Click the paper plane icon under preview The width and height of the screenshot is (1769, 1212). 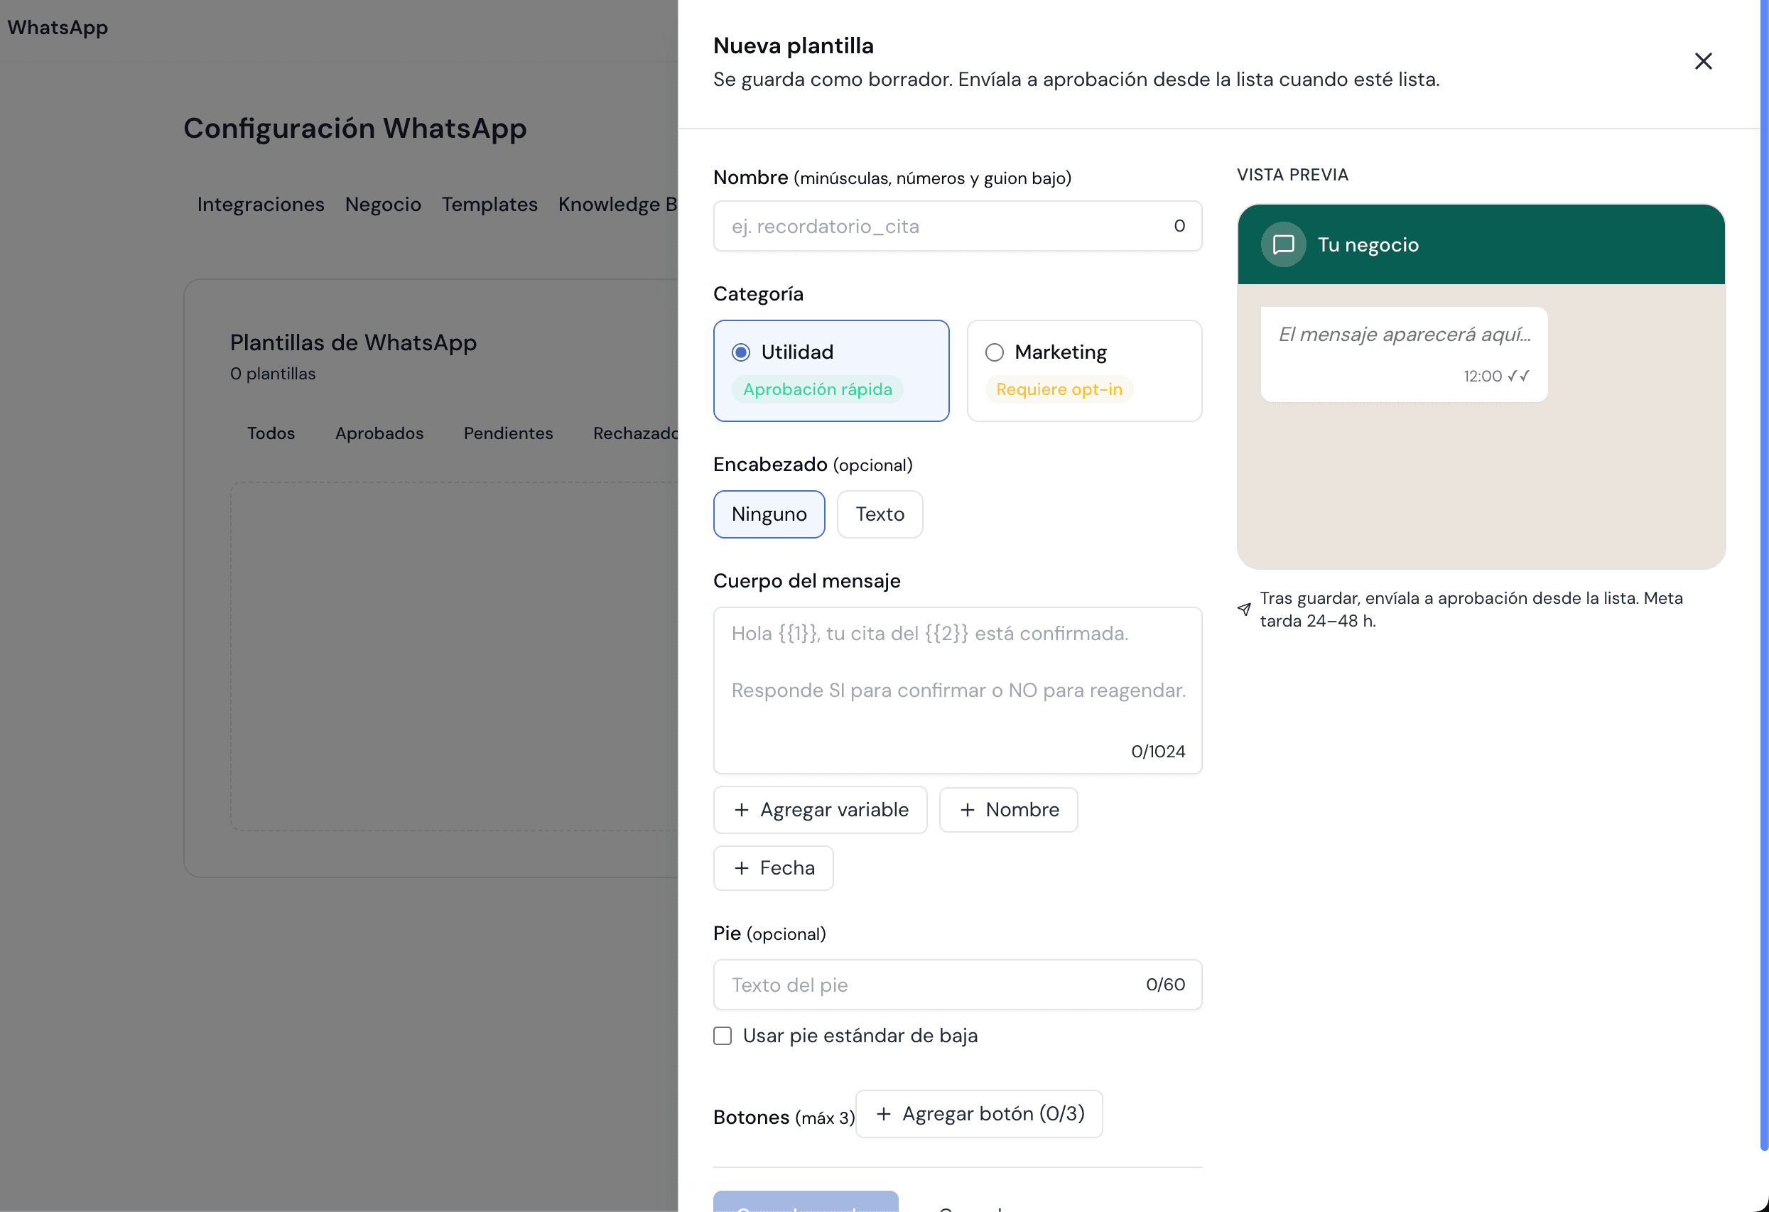point(1244,609)
